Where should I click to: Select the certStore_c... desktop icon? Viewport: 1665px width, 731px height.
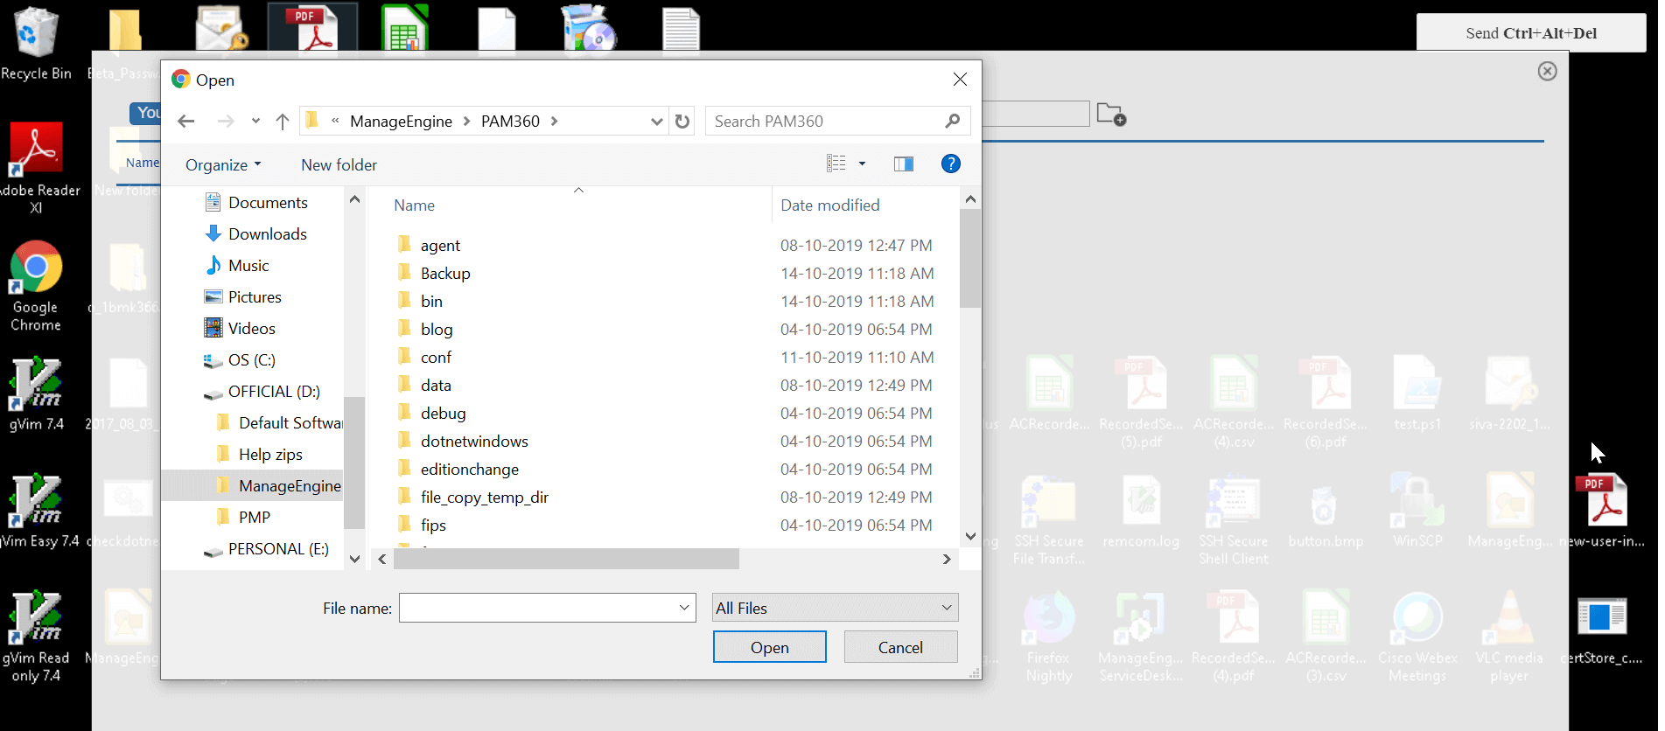tap(1601, 630)
